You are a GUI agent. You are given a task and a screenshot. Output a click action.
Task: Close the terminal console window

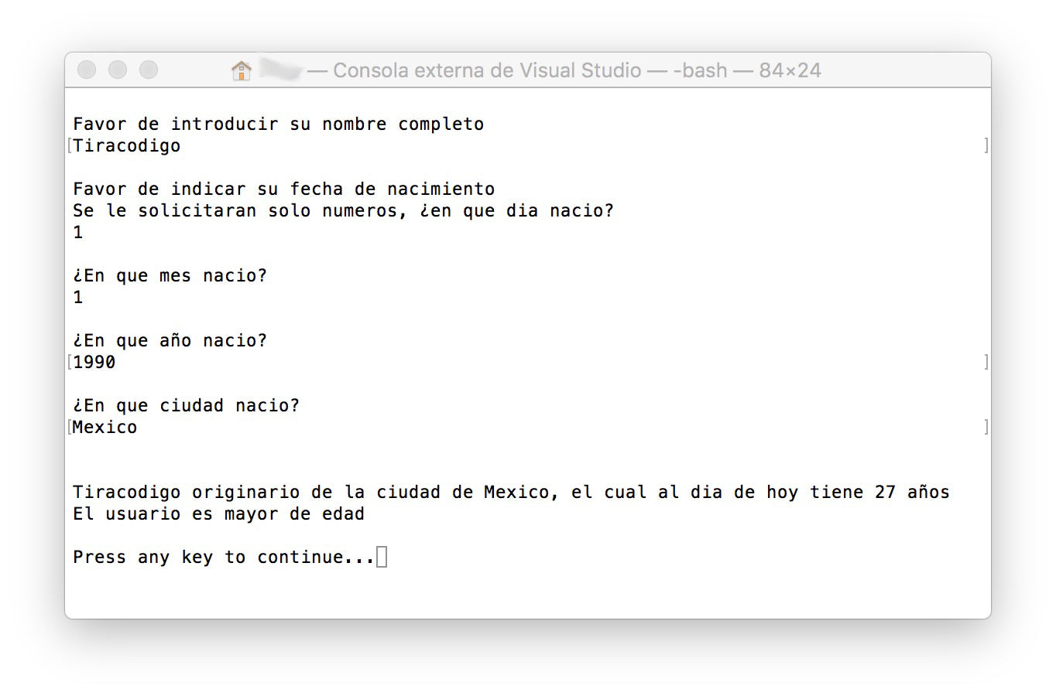(87, 70)
